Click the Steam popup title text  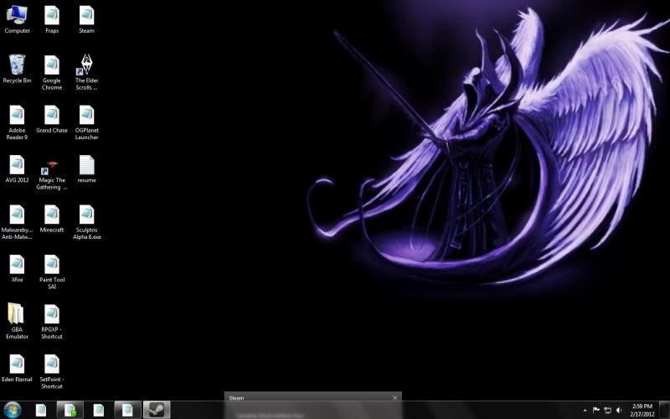click(x=236, y=398)
